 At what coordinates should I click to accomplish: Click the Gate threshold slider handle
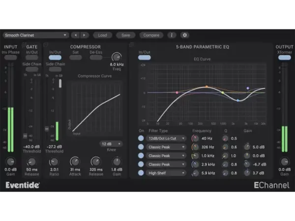(25, 136)
